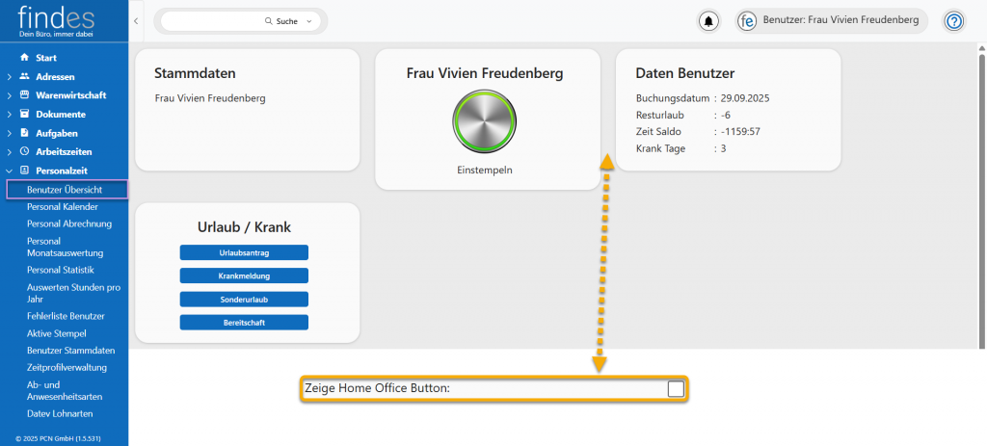Click into the search input field
The image size is (987, 446).
(212, 21)
